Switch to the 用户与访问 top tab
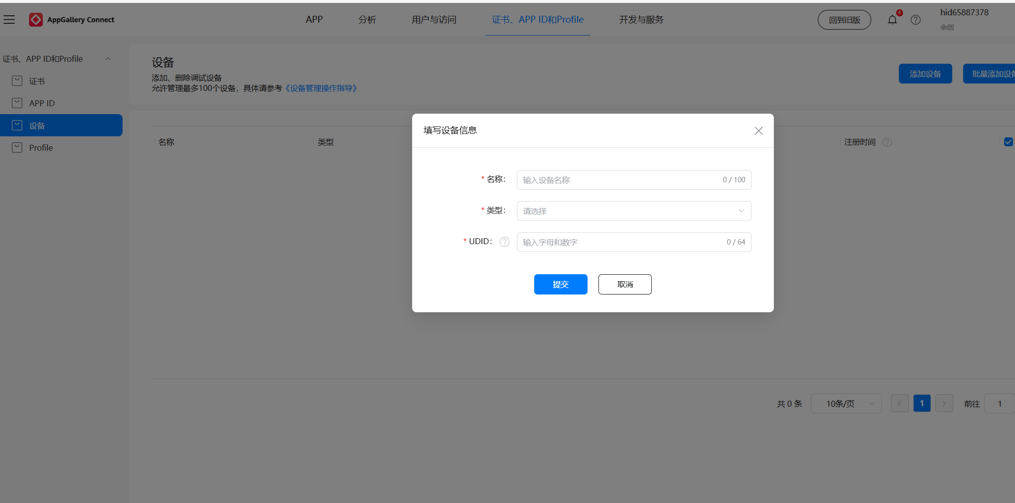The height and width of the screenshot is (503, 1015). click(x=434, y=20)
